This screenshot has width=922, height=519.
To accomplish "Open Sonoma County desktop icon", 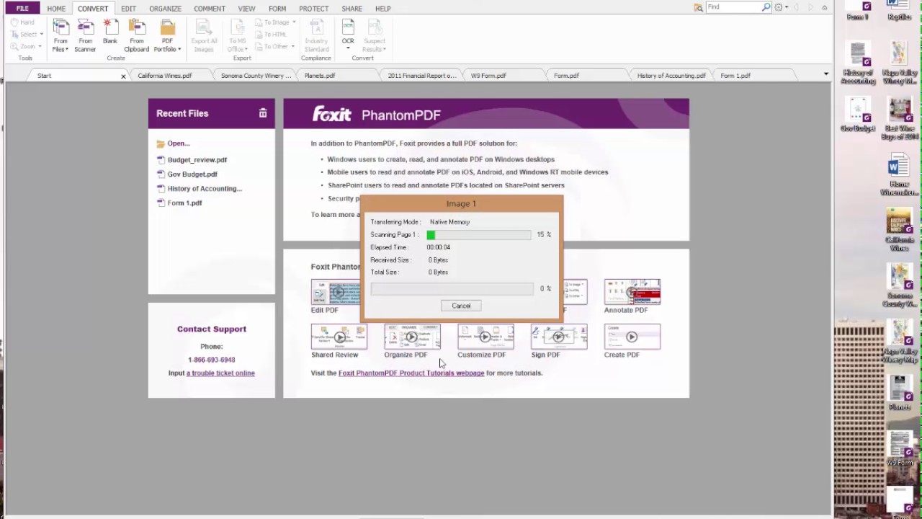I will click(x=899, y=286).
